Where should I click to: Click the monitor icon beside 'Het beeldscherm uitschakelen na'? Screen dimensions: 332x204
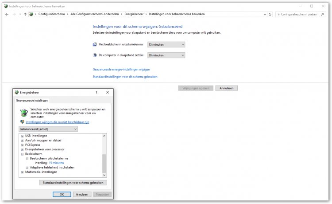coord(95,44)
